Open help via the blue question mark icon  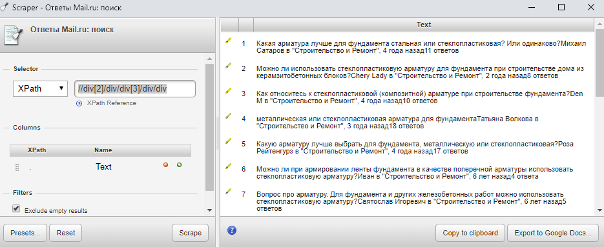click(x=232, y=230)
